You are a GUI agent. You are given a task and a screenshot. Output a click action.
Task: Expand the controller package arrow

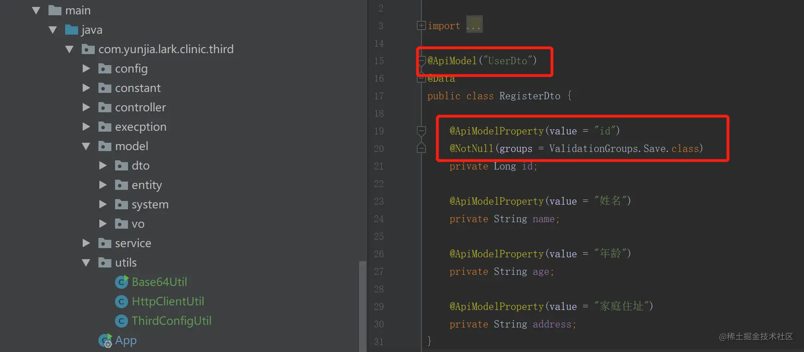(86, 107)
